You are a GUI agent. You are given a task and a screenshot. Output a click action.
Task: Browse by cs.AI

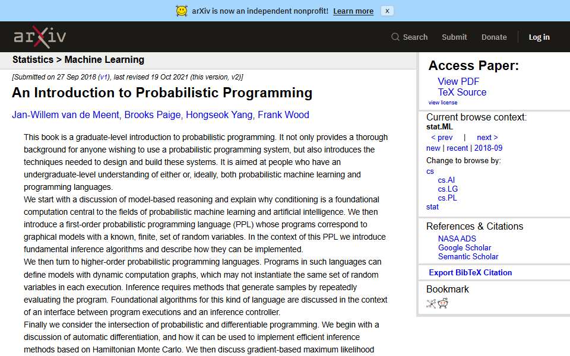tap(446, 180)
